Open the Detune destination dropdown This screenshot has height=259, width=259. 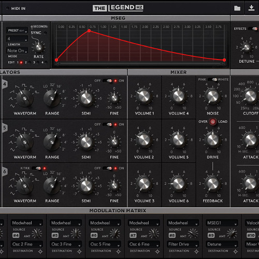coord(222,244)
